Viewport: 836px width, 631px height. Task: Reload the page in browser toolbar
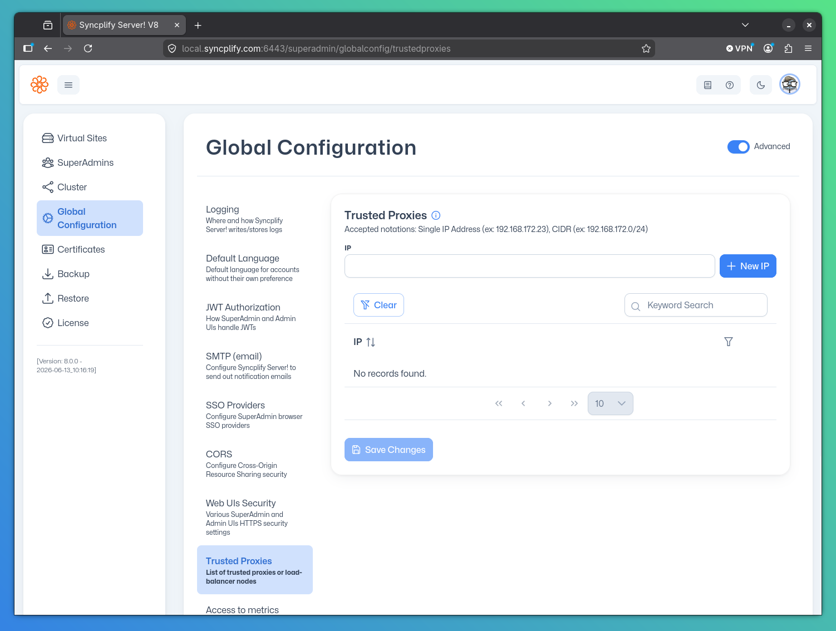(88, 48)
